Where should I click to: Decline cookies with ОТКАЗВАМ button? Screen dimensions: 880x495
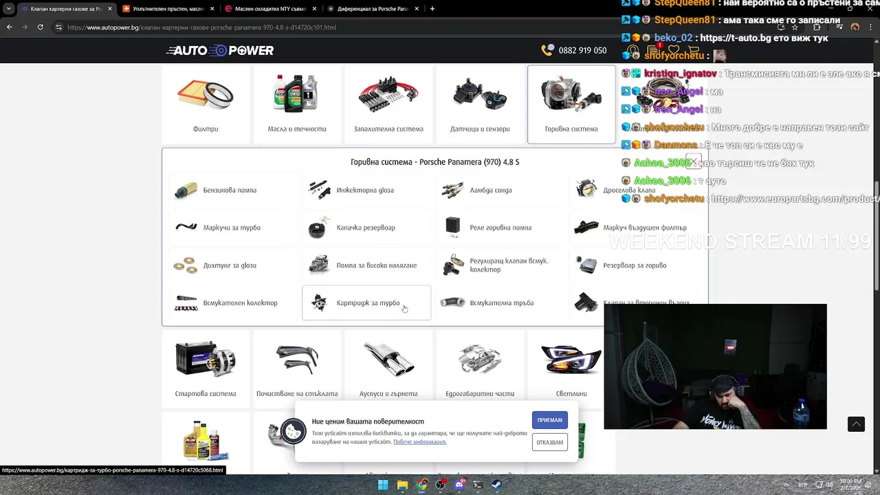click(x=549, y=442)
